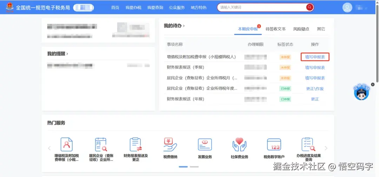Open the user avatar icon
379x177 pixels.
[347, 7]
